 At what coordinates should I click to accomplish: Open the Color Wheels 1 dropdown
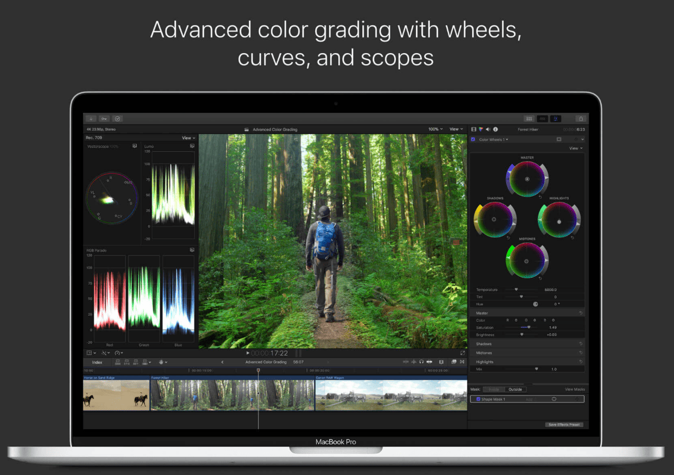(x=493, y=139)
